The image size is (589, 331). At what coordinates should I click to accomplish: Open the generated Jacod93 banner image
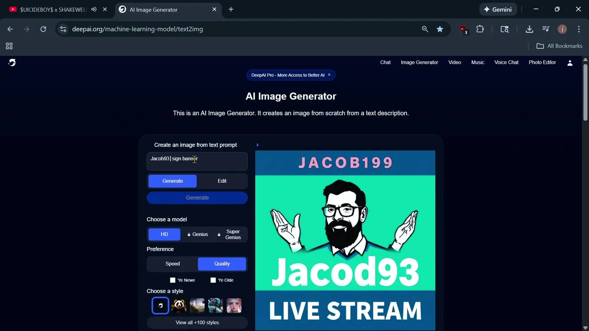(x=345, y=240)
